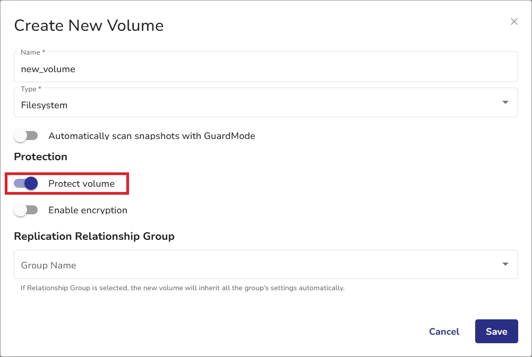Turn off the Protect volume switch

pos(26,184)
